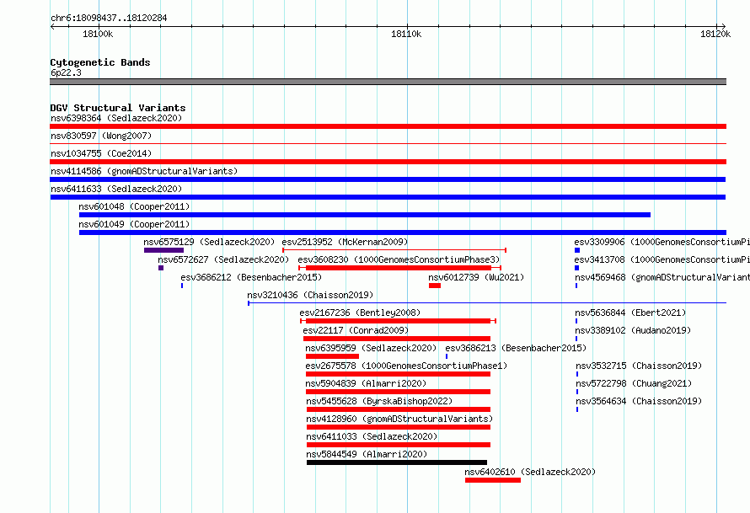Click the Cytogenetic Bands track title
This screenshot has height=513, width=750.
100,62
